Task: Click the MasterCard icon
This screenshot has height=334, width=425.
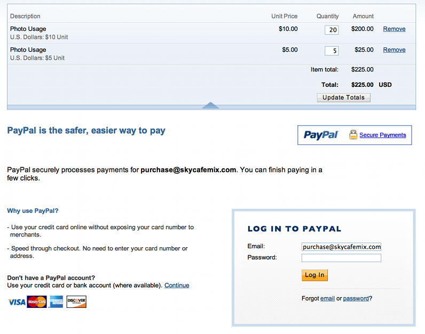Action: [x=37, y=302]
